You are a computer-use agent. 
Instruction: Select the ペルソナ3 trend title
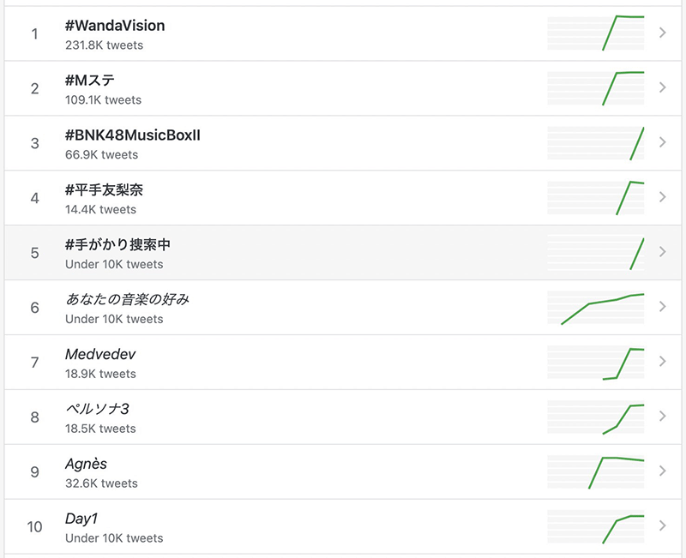pyautogui.click(x=97, y=410)
